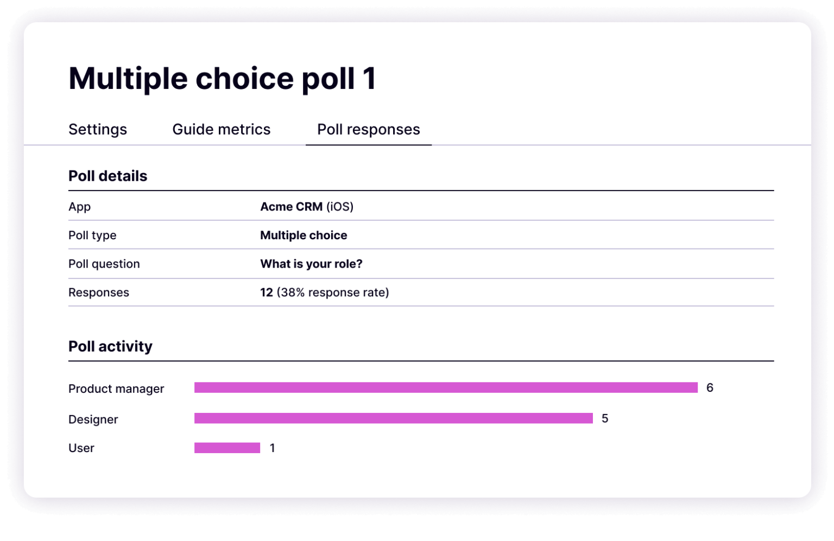Click the poll question What is your role?

click(311, 264)
